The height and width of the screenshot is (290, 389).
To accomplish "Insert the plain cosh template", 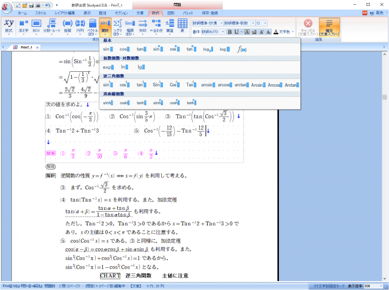I will coord(124,103).
